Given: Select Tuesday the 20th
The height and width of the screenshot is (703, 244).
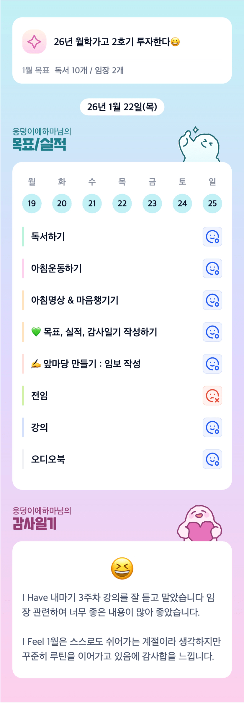Looking at the screenshot, I should click(62, 204).
